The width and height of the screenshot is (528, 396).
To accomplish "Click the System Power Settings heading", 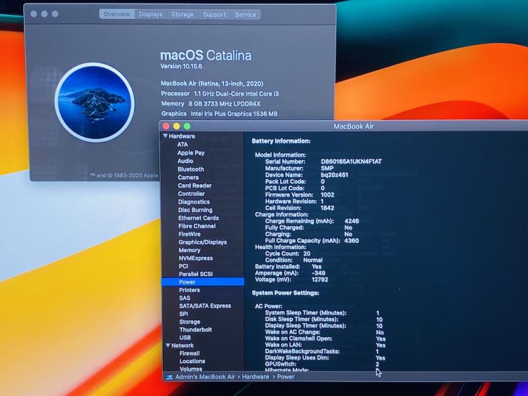I will tap(286, 293).
